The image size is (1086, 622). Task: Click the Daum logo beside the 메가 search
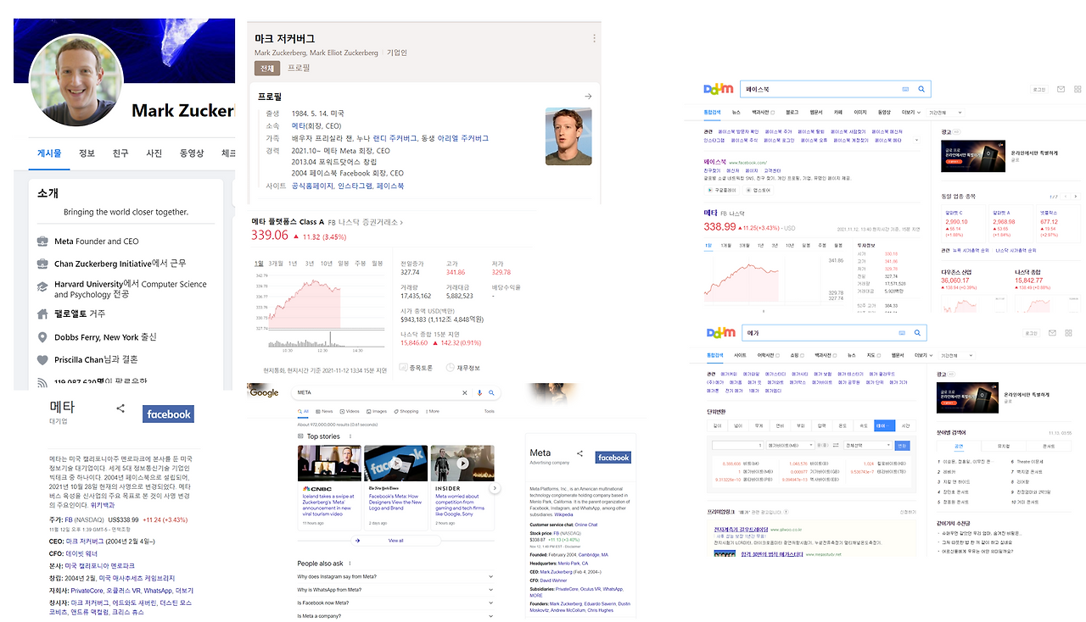(719, 332)
